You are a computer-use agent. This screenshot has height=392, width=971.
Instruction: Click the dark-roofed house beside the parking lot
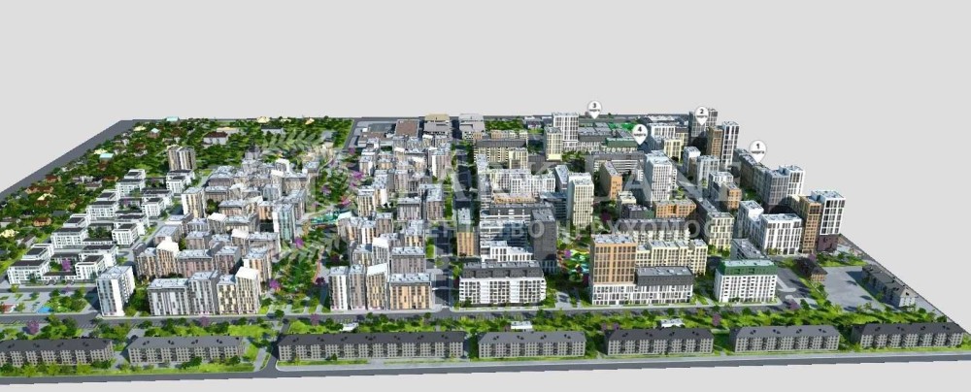[x=887, y=284]
